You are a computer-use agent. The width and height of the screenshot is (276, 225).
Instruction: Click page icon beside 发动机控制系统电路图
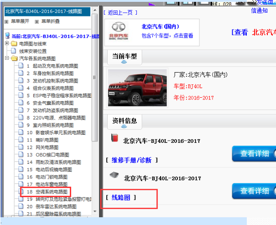[x=21, y=80]
